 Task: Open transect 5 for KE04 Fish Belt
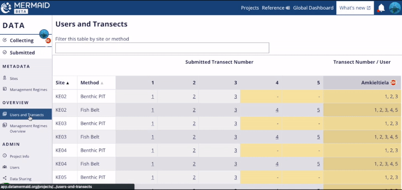pos(319,164)
